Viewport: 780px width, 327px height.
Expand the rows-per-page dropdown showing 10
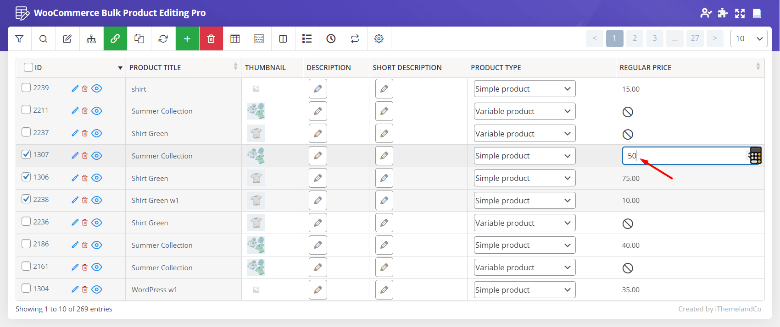click(x=748, y=38)
